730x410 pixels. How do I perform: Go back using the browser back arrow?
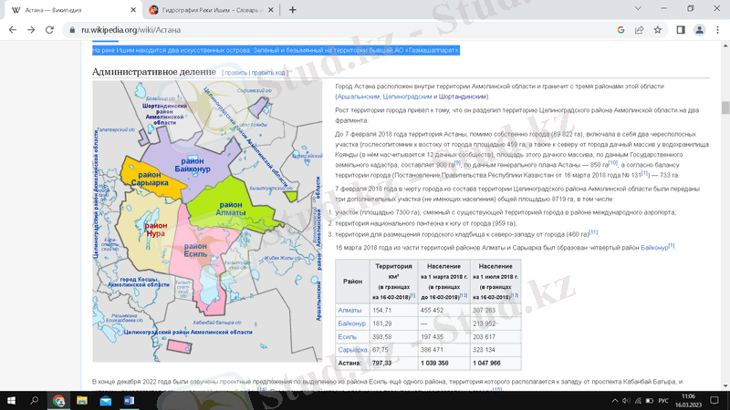point(12,29)
